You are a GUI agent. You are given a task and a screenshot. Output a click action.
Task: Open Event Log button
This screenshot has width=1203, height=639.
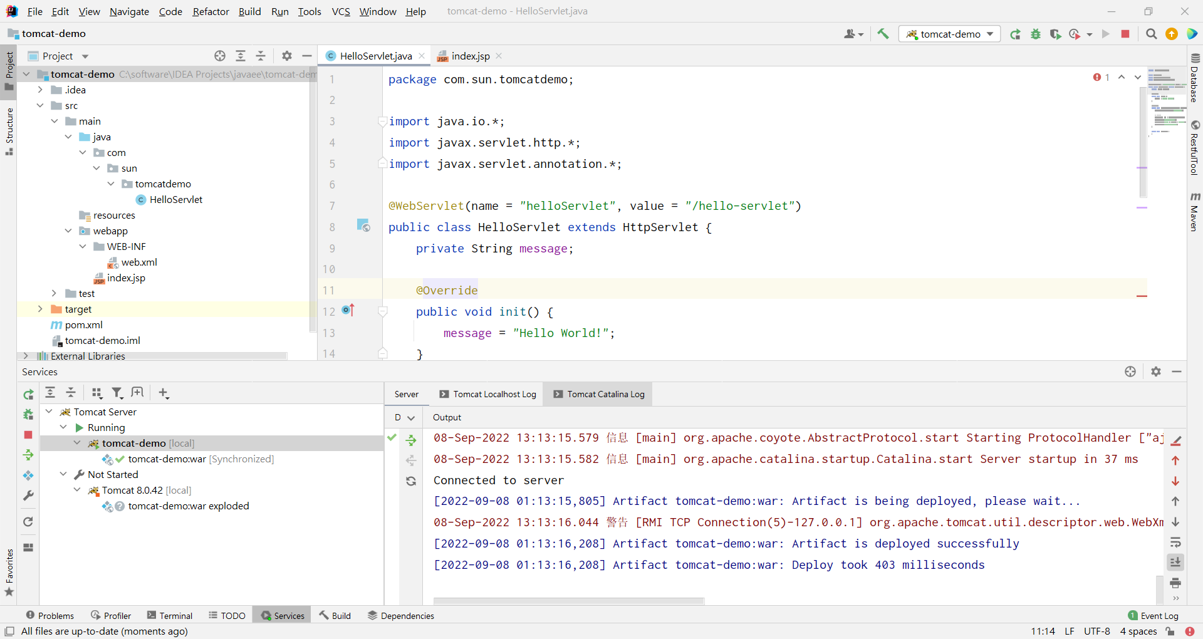[1153, 616]
